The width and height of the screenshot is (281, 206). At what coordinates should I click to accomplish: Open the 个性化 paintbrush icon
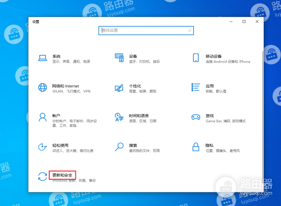click(119, 88)
